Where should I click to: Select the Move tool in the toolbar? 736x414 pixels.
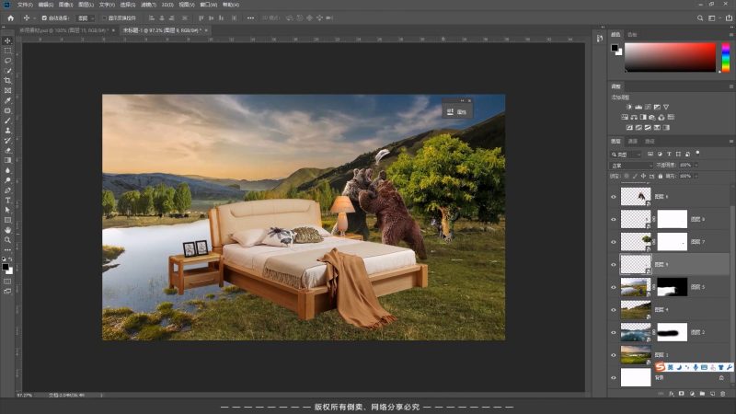(7, 40)
